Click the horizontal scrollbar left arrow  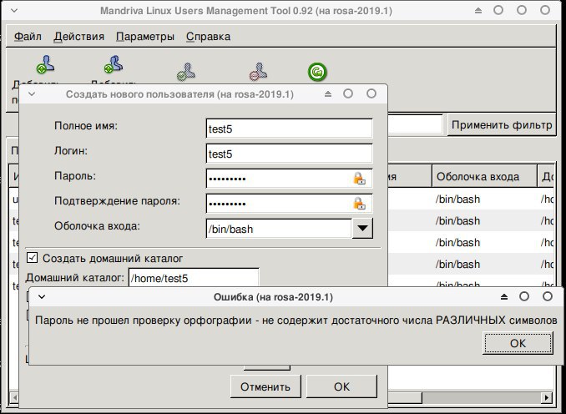[x=14, y=398]
